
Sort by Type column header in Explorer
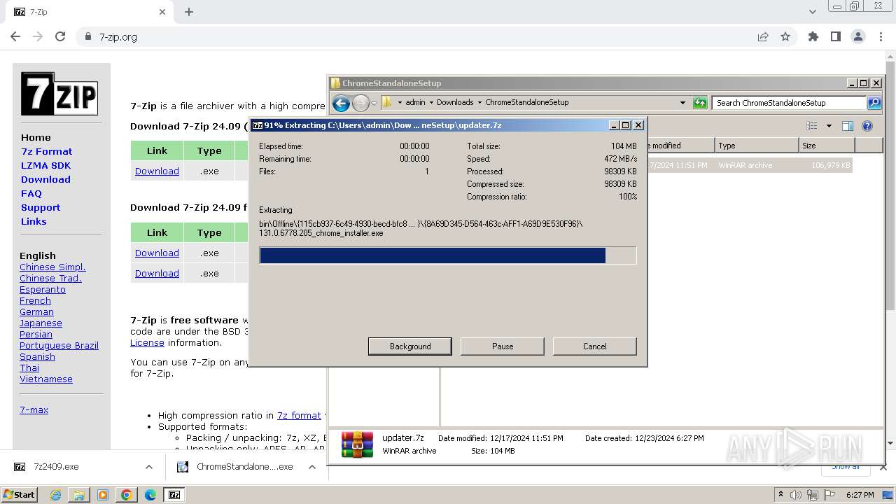click(757, 146)
